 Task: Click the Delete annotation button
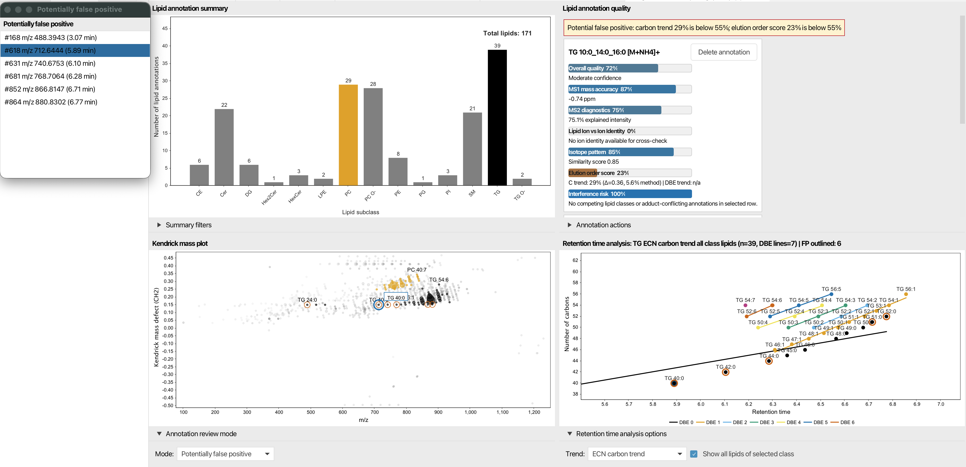(x=723, y=52)
